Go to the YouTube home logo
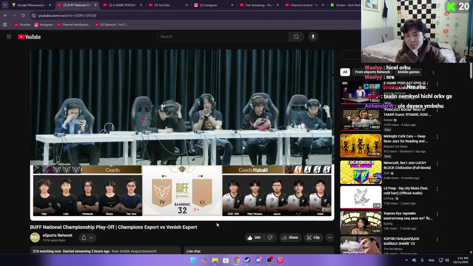 coord(29,37)
